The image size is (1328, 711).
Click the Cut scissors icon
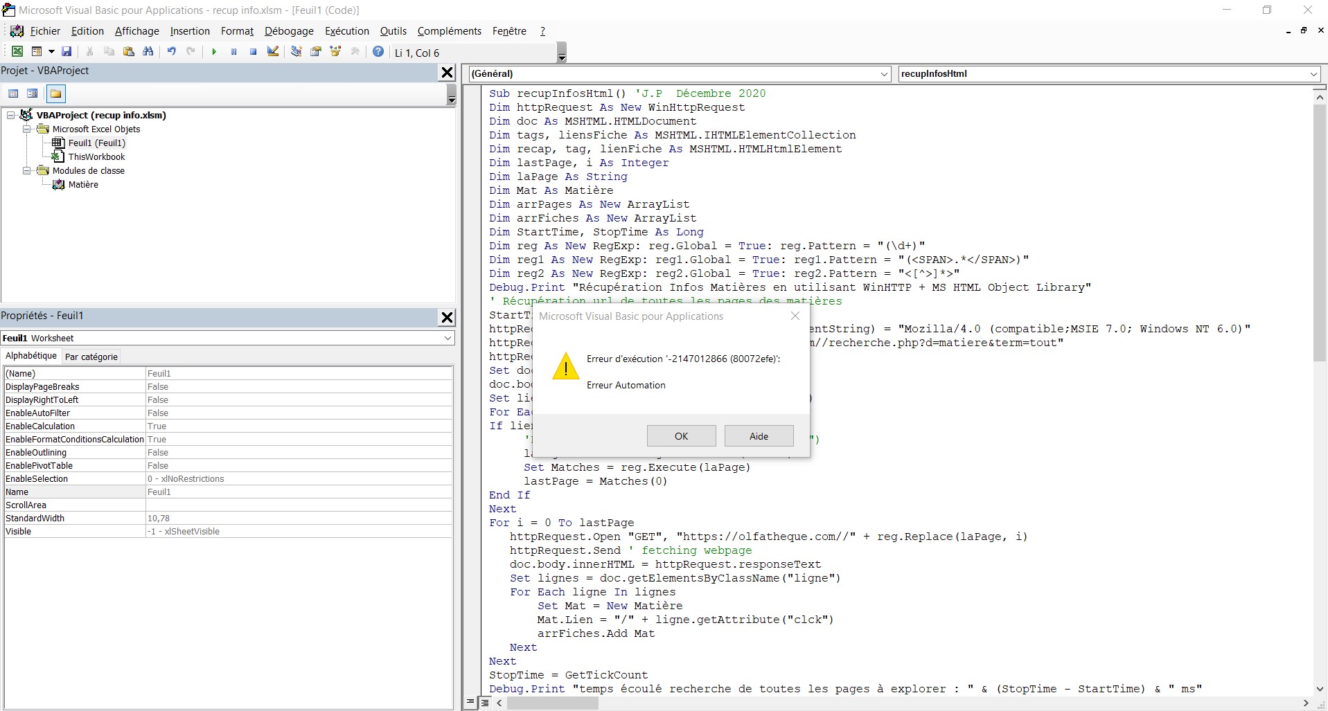(89, 52)
